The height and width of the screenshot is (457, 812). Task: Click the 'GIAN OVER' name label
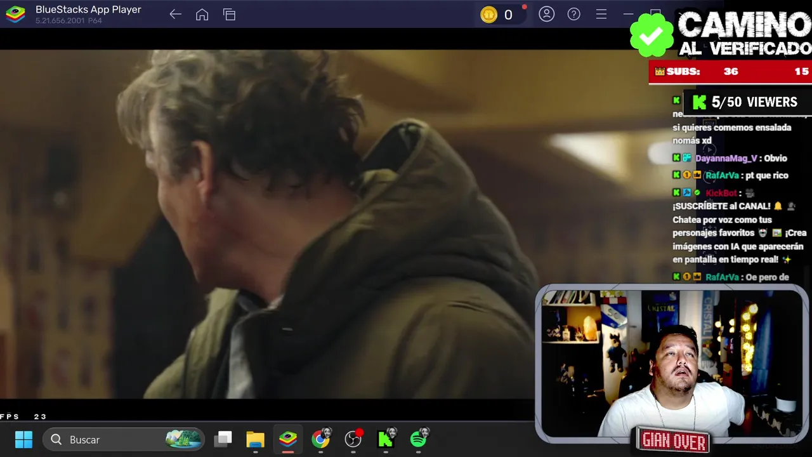pos(674,440)
